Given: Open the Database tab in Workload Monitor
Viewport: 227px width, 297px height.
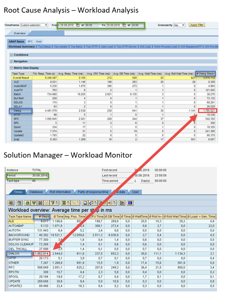Looking at the screenshot, I should click(36, 192).
